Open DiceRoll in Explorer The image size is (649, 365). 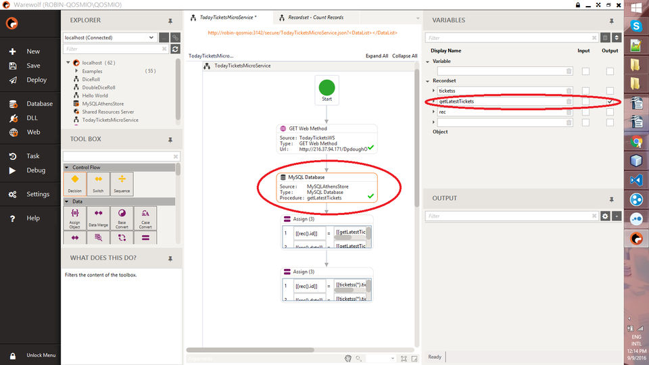[91, 80]
